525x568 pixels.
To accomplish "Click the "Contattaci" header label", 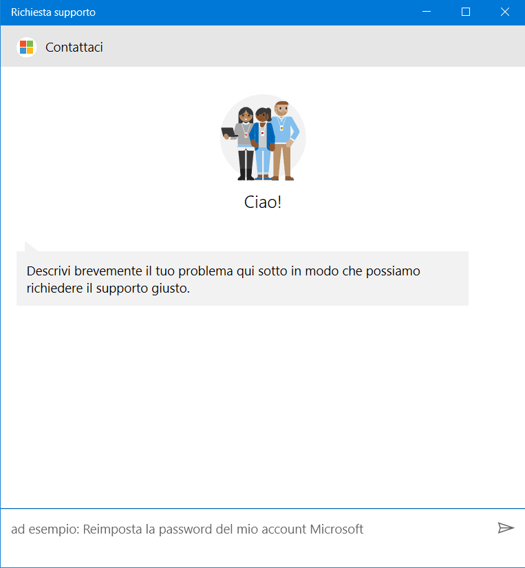I will tap(74, 48).
